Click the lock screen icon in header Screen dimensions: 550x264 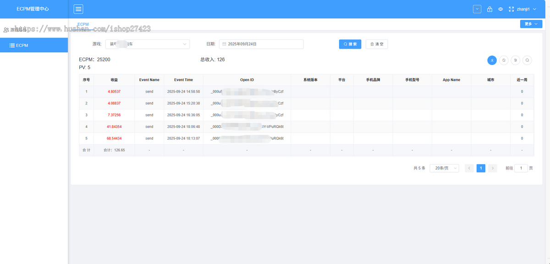coord(489,9)
